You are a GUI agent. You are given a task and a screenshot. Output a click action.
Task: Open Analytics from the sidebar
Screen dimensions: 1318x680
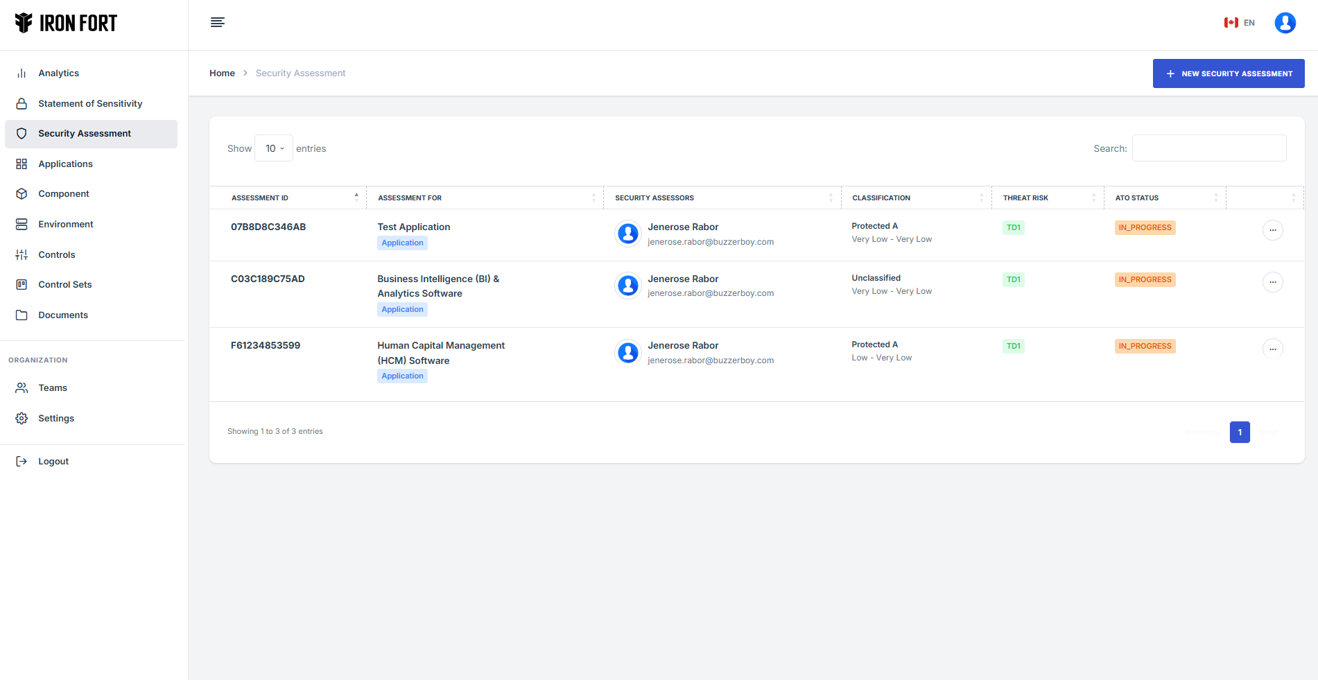[x=58, y=73]
